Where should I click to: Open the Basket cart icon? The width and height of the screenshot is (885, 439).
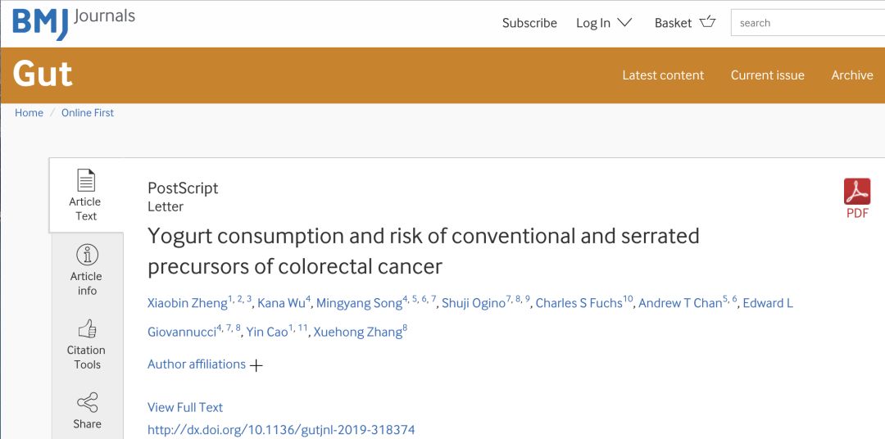point(707,23)
